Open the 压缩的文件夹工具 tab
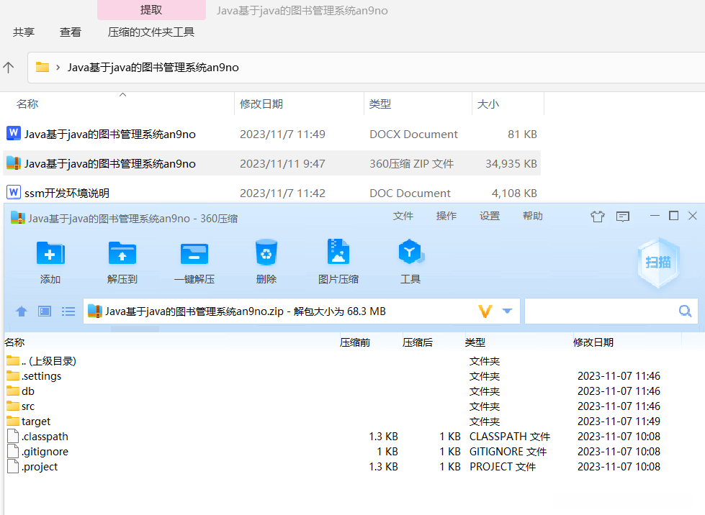This screenshot has height=515, width=705. 151,32
